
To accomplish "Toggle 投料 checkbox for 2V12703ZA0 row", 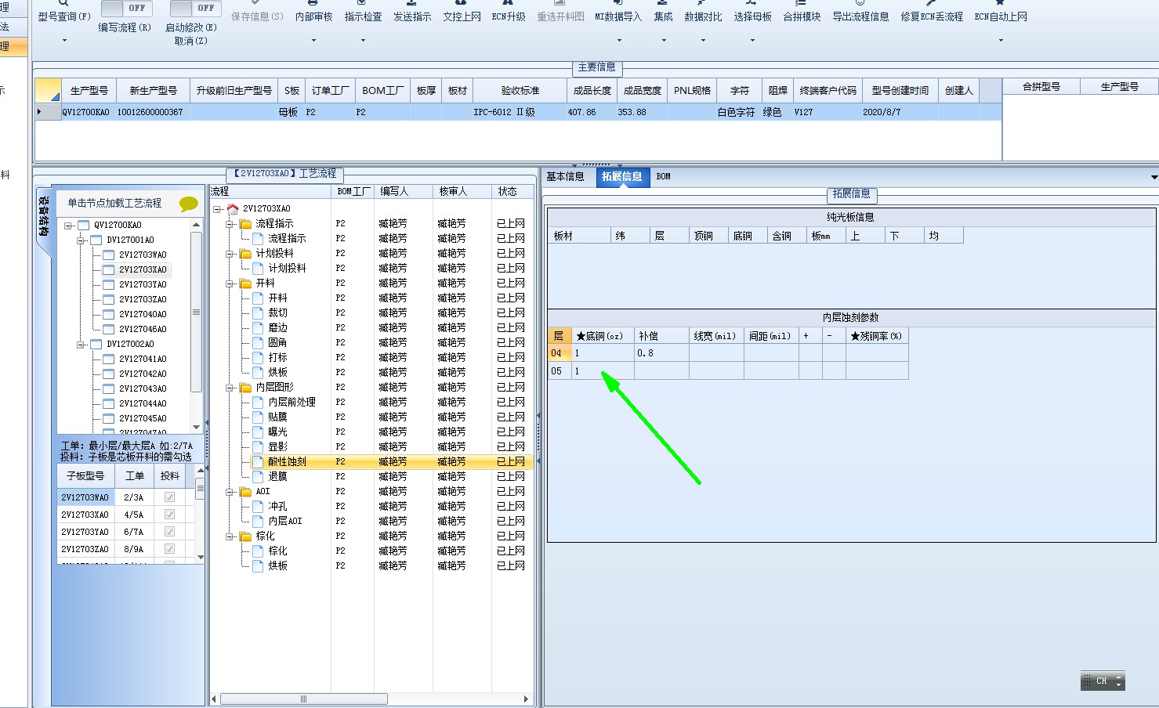I will tap(169, 549).
